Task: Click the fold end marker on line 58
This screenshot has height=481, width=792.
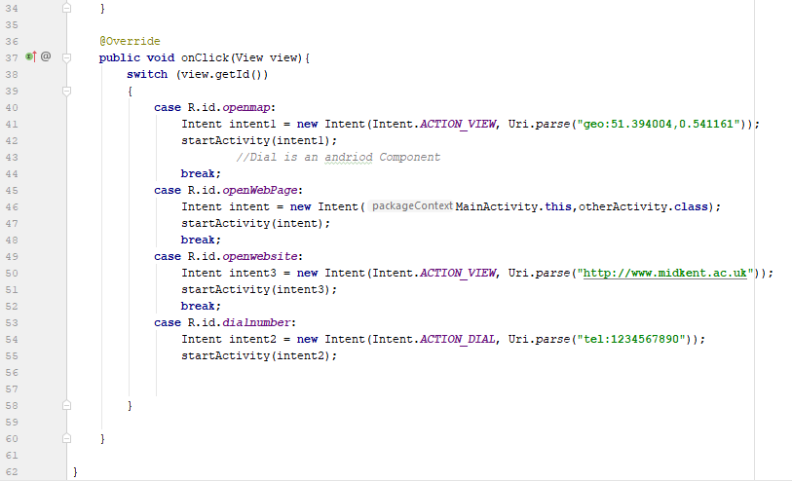Action: tap(66, 405)
